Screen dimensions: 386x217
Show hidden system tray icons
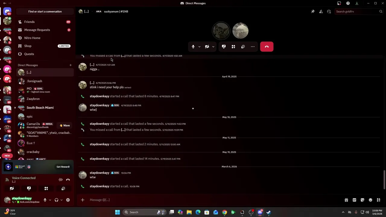pos(343,212)
